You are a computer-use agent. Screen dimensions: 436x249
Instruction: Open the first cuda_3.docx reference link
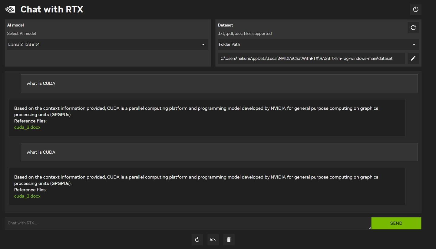tap(27, 127)
